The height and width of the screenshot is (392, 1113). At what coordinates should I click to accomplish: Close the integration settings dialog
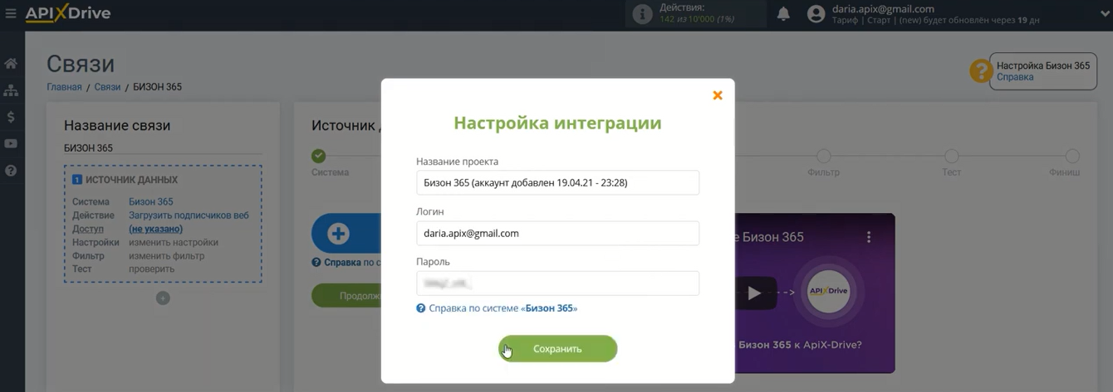click(x=718, y=95)
